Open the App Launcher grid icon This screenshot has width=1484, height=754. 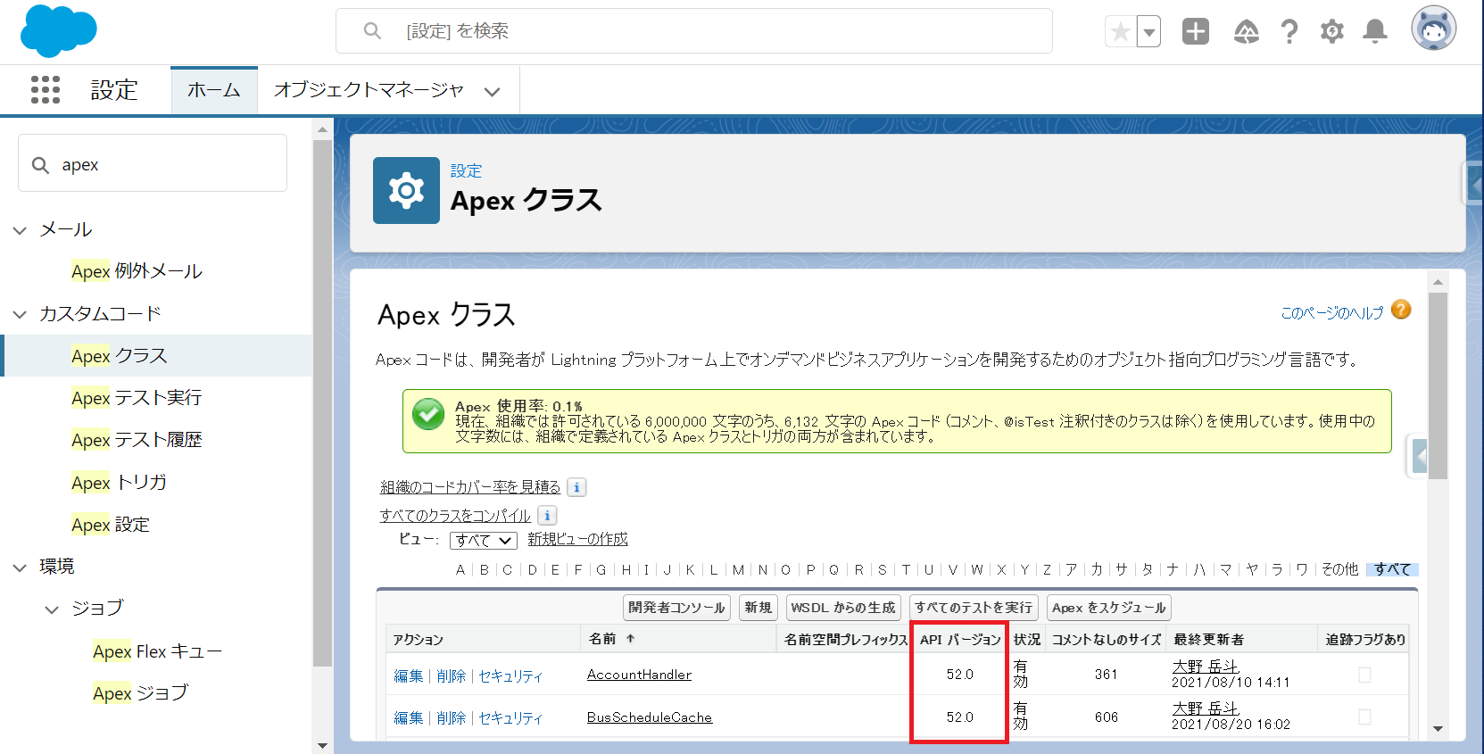click(45, 89)
